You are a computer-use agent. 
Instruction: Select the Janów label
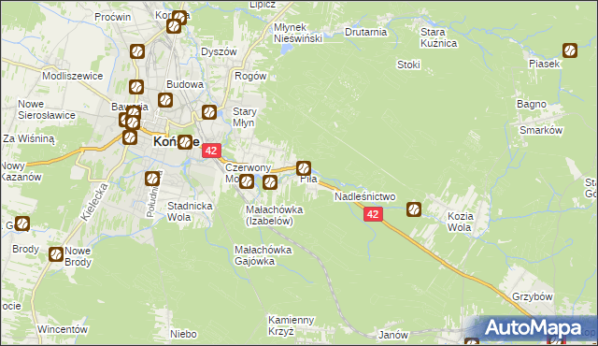click(x=393, y=335)
